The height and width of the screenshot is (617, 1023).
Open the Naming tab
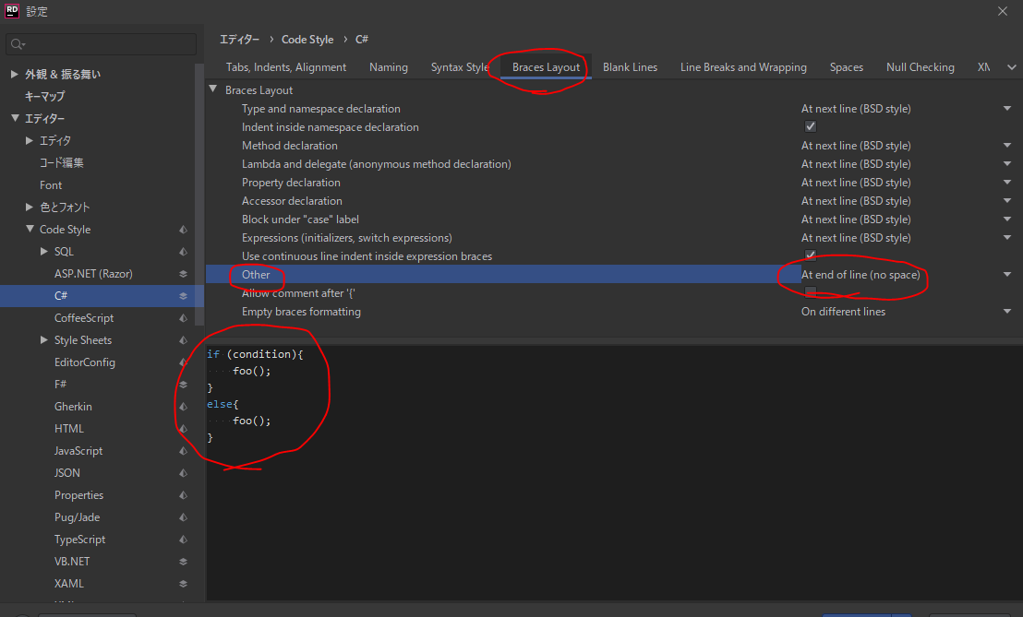(x=388, y=67)
